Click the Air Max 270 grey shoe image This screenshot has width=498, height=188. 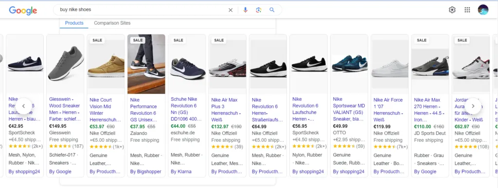(x=430, y=64)
